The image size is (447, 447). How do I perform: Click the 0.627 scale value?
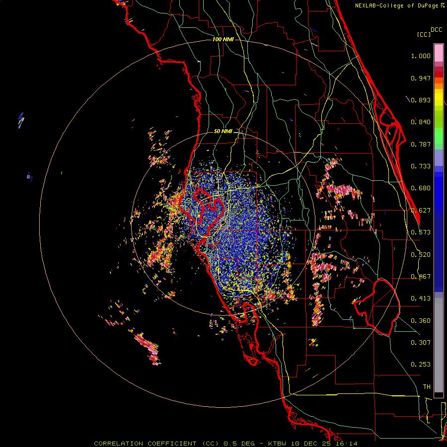coord(421,211)
